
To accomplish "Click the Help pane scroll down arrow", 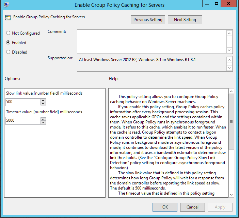I will pos(231,195).
